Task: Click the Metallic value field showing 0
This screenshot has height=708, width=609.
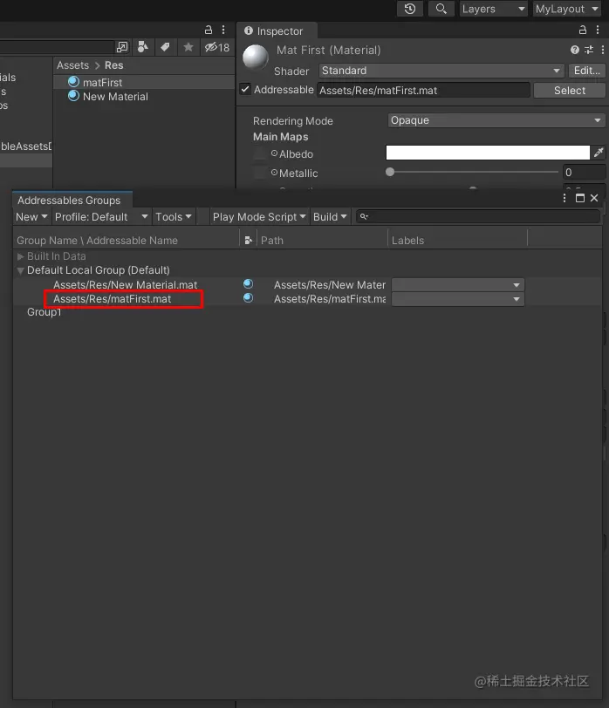Action: pyautogui.click(x=584, y=172)
